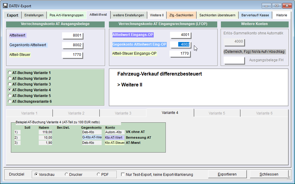This screenshot has width=295, height=184.
Task: Maximize the DATEV-Export window
Action: 277,6
